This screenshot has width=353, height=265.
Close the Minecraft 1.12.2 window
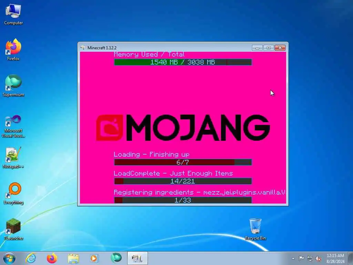[280, 48]
